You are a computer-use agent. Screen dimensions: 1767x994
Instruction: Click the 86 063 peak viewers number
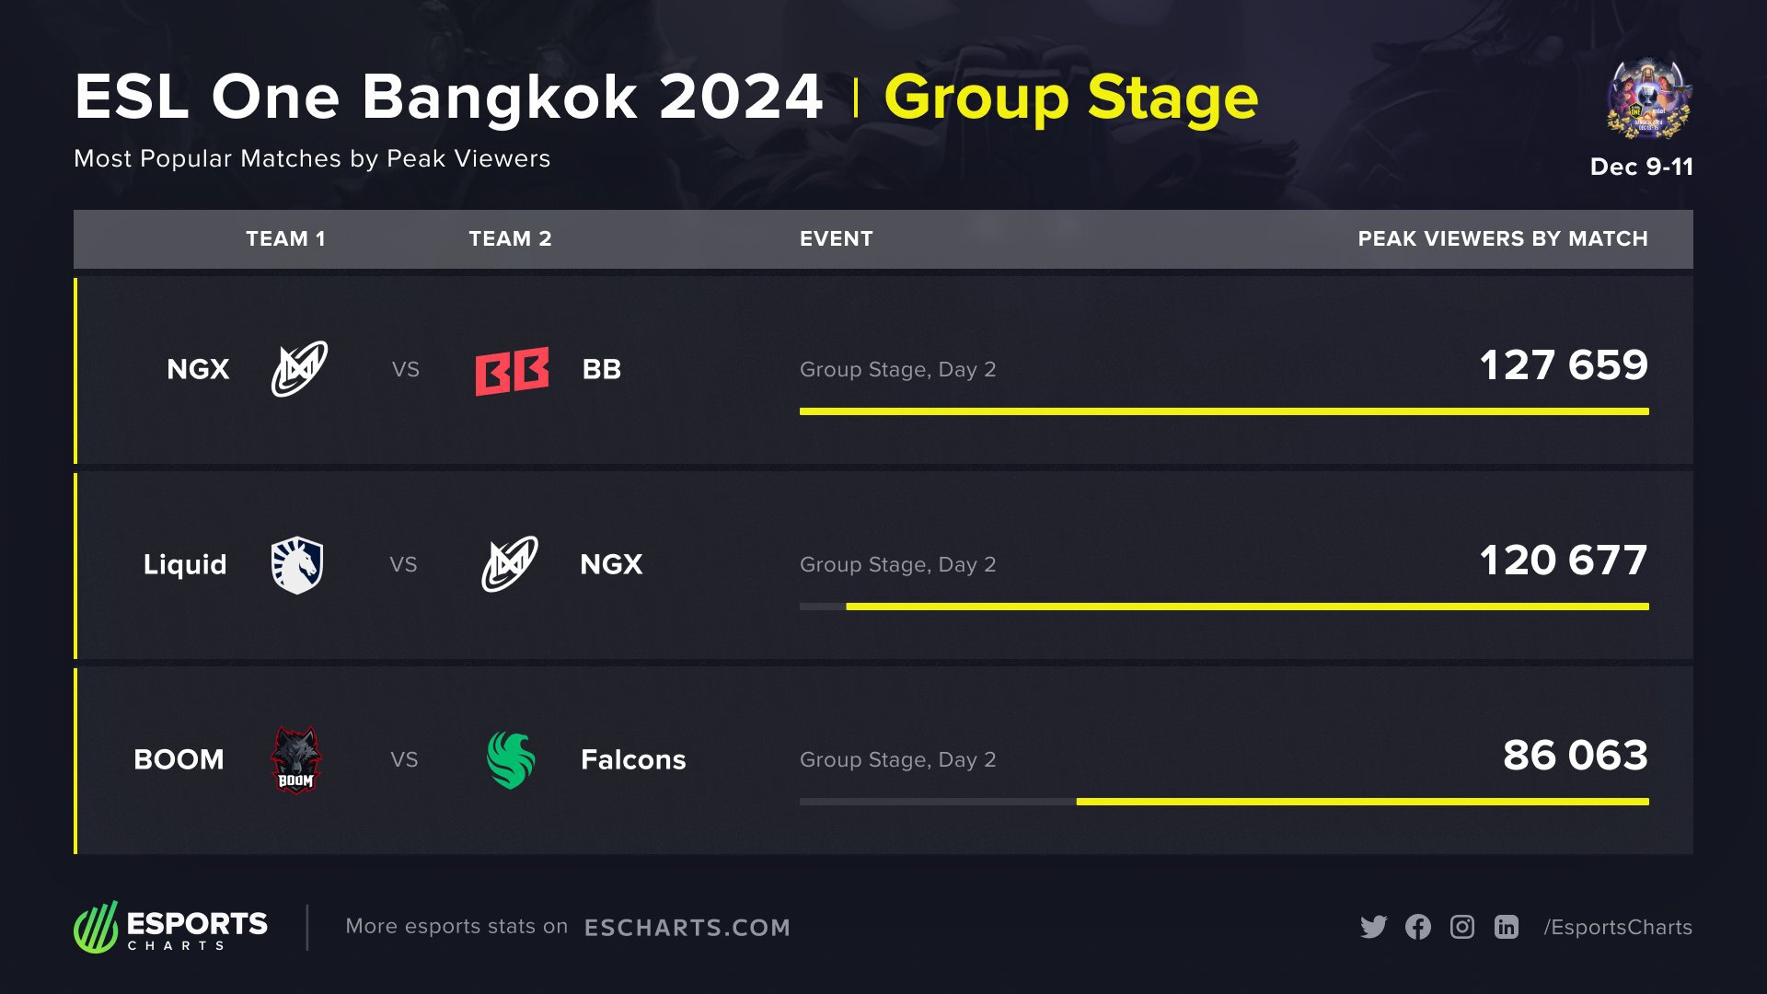coord(1575,756)
